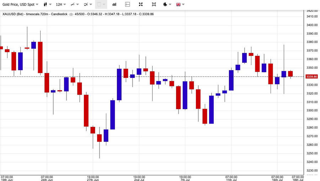Click the 3400.00 level on price axis
The height and width of the screenshot is (181, 320).
coord(311,25)
